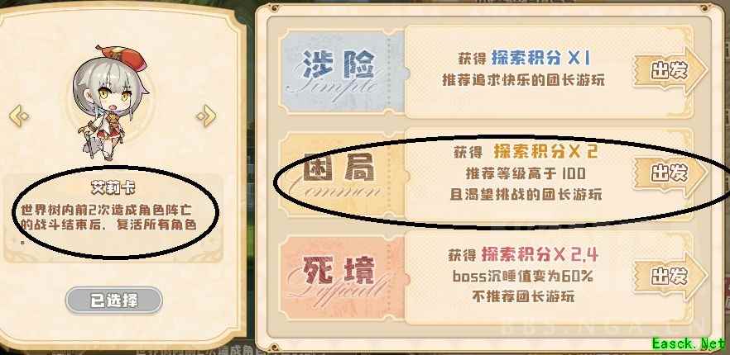Click the 推荐追求快乐的团长游玩 description line

523,80
